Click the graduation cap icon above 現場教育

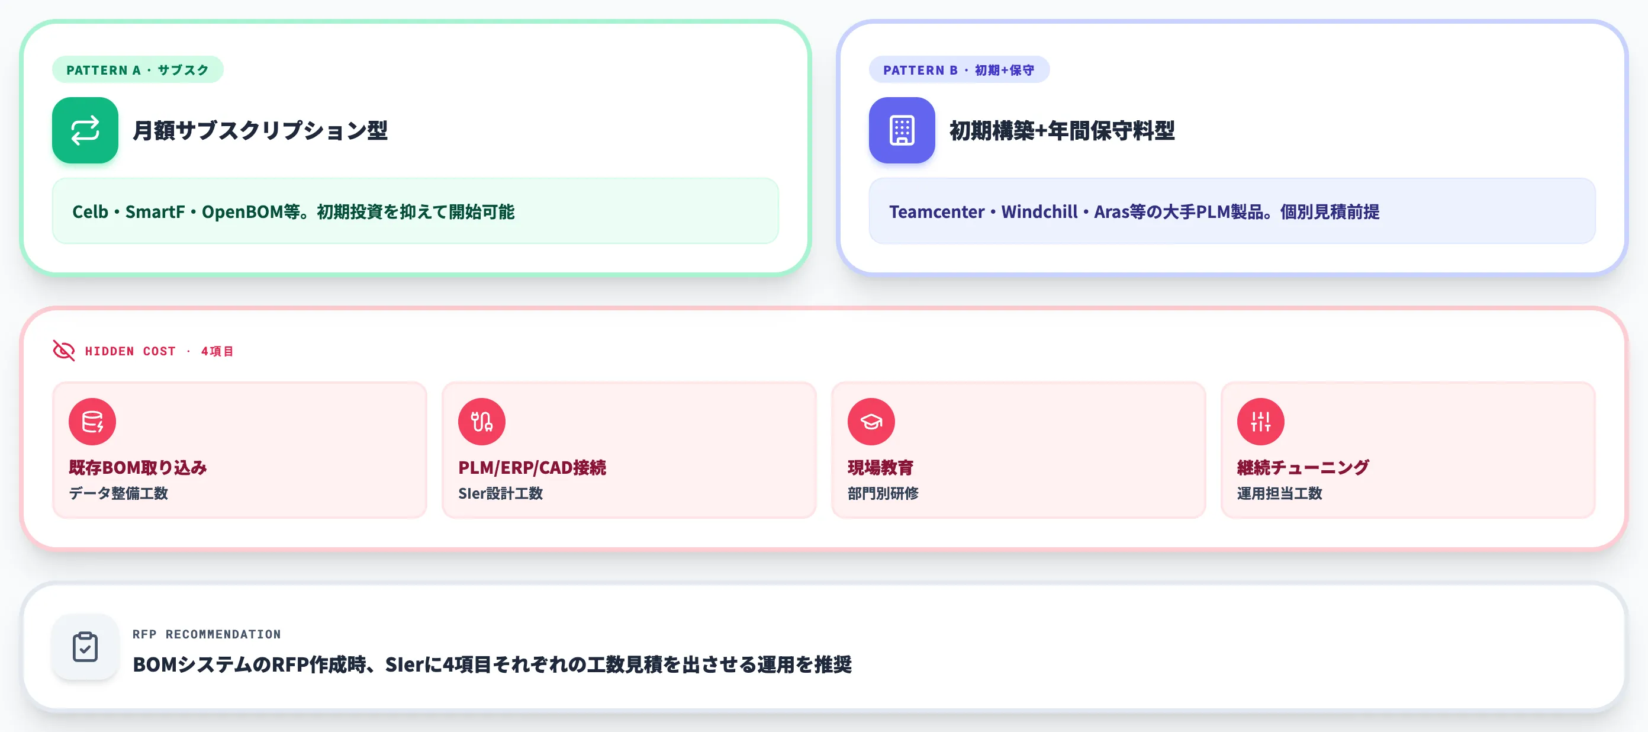[x=871, y=422]
